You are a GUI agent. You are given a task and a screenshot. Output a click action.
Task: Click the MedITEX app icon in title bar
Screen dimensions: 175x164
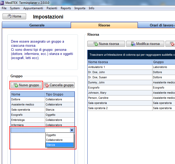(x=2, y=3)
